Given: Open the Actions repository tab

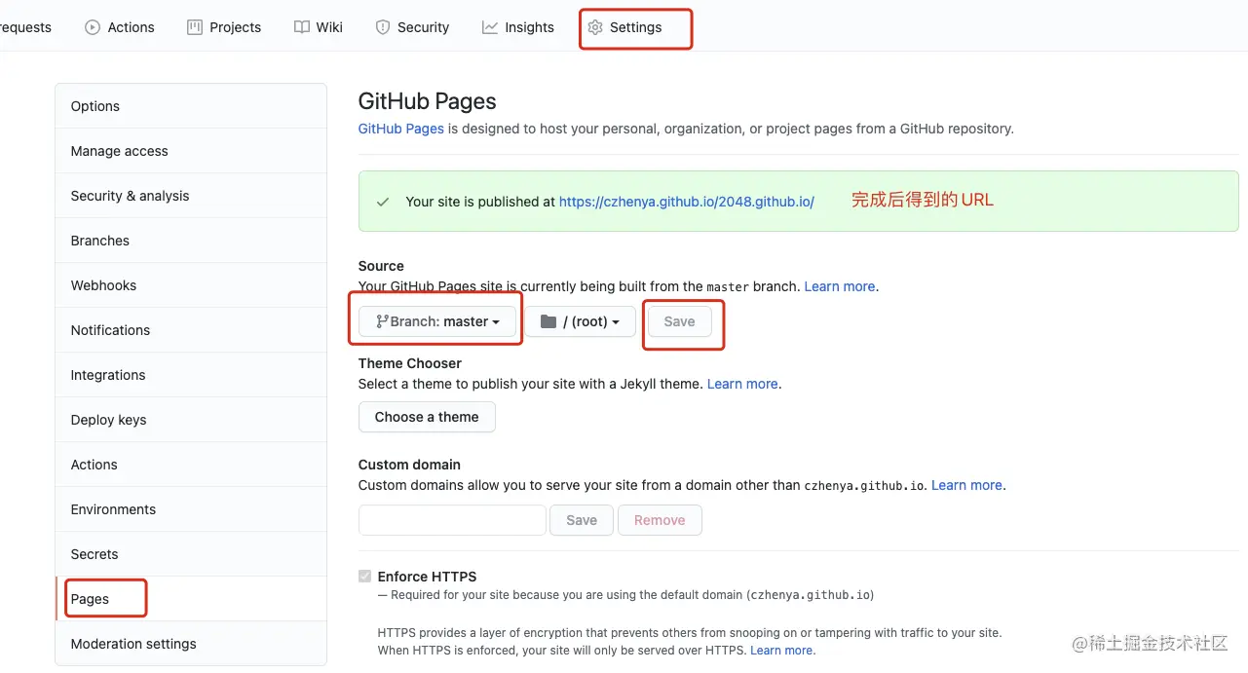Looking at the screenshot, I should pos(120,27).
